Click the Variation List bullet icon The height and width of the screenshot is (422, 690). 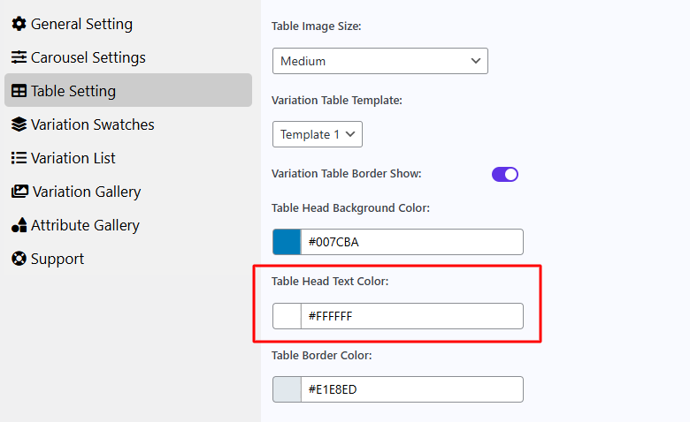tap(19, 158)
